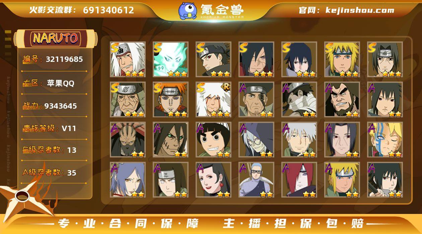Click the QQ group number 691340612
422x234 pixels.
click(109, 10)
